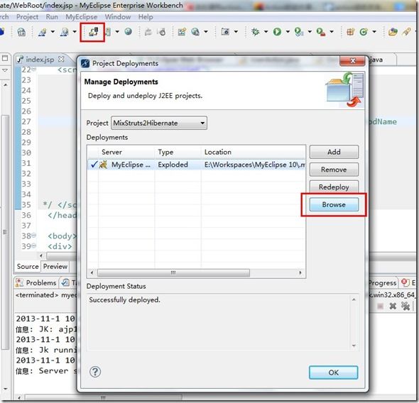The image size is (419, 403).
Task: Open the Help menu
Action: (146, 17)
